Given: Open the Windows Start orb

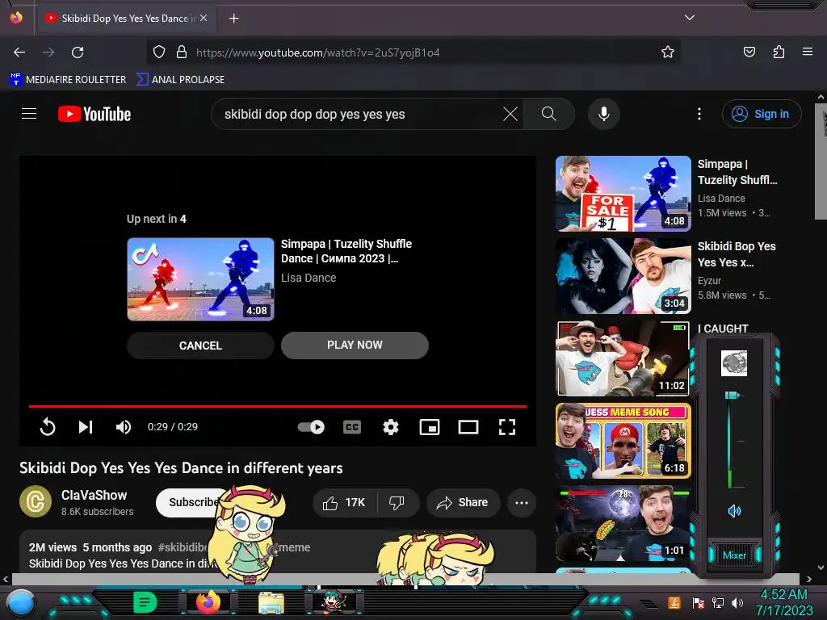Looking at the screenshot, I should coord(20,603).
